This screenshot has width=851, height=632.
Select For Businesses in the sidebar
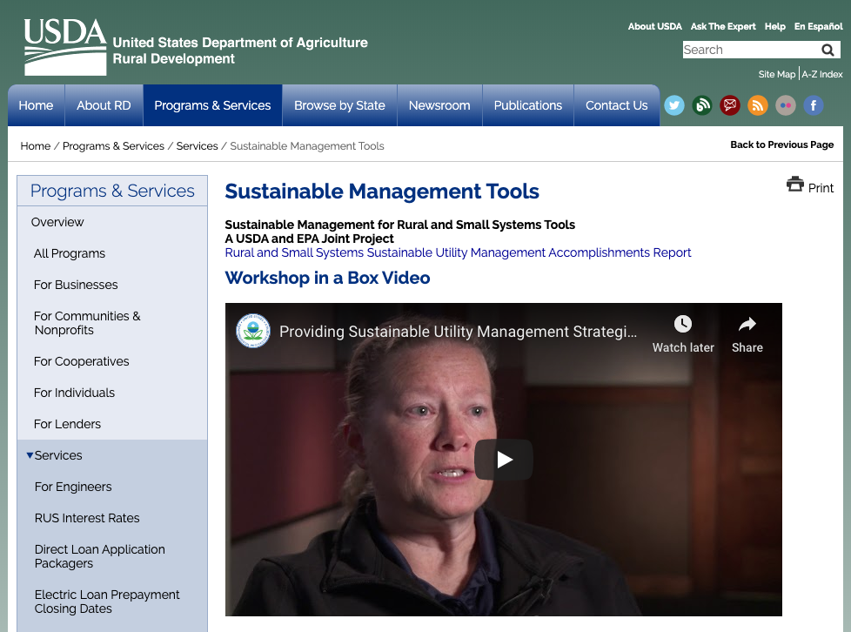[x=76, y=285]
